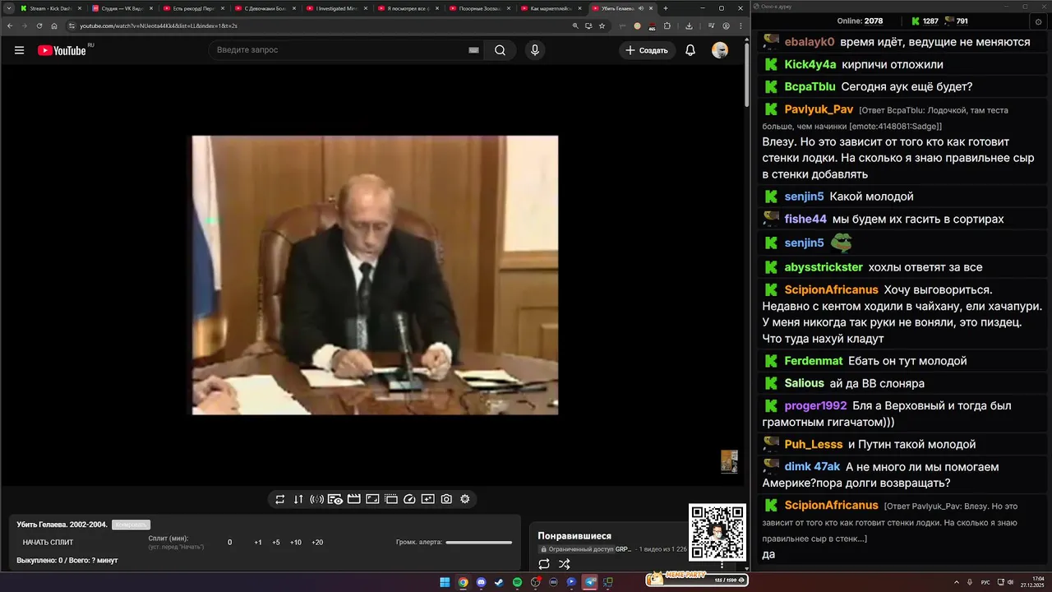Click the MEME PARTY doge widget
Image resolution: width=1052 pixels, height=592 pixels.
pyautogui.click(x=697, y=579)
